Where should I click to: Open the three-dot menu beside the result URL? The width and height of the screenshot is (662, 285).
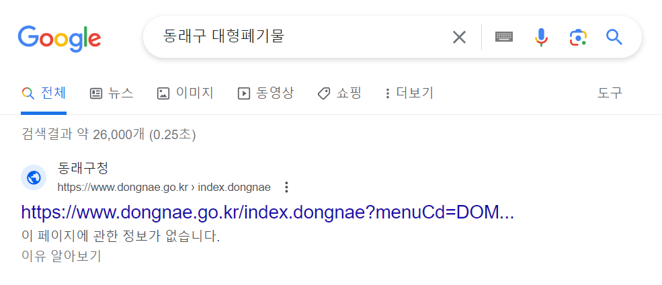pos(287,187)
